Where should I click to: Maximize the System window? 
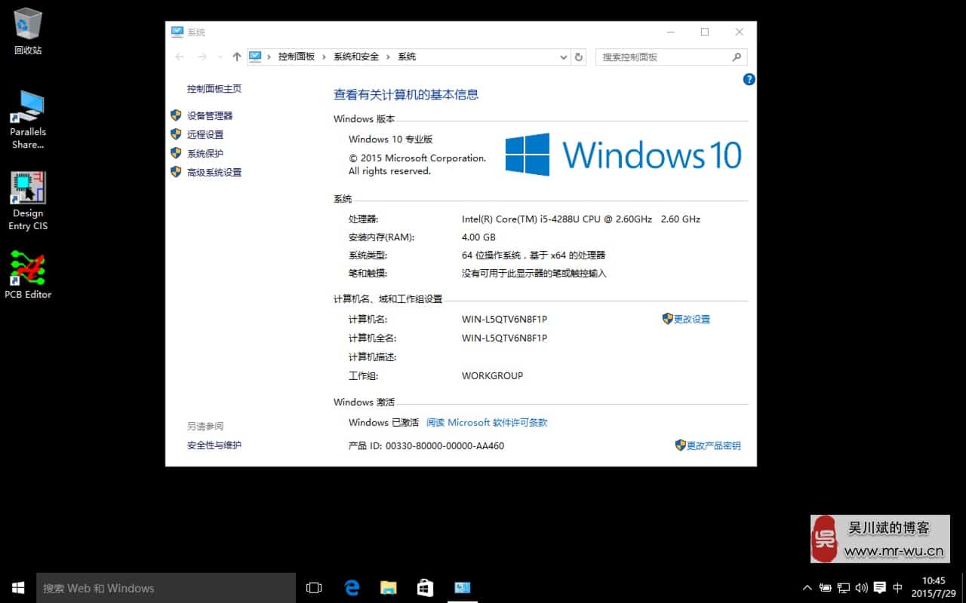[x=705, y=32]
